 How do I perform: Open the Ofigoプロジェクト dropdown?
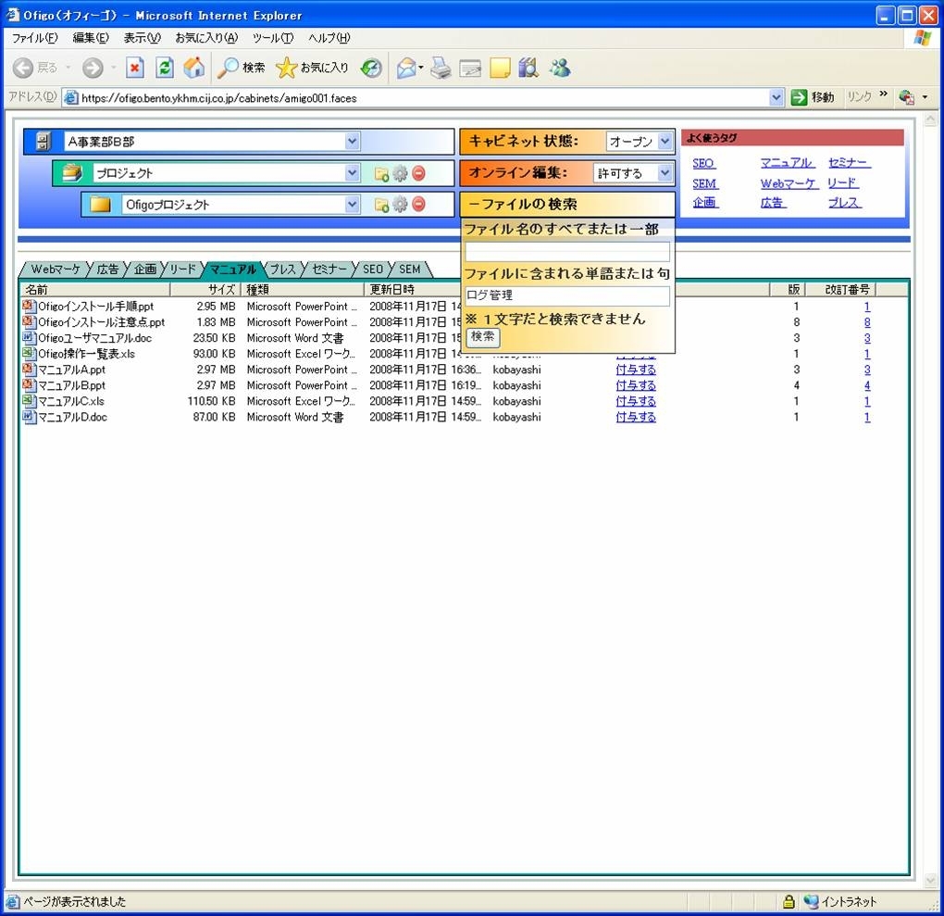point(353,205)
